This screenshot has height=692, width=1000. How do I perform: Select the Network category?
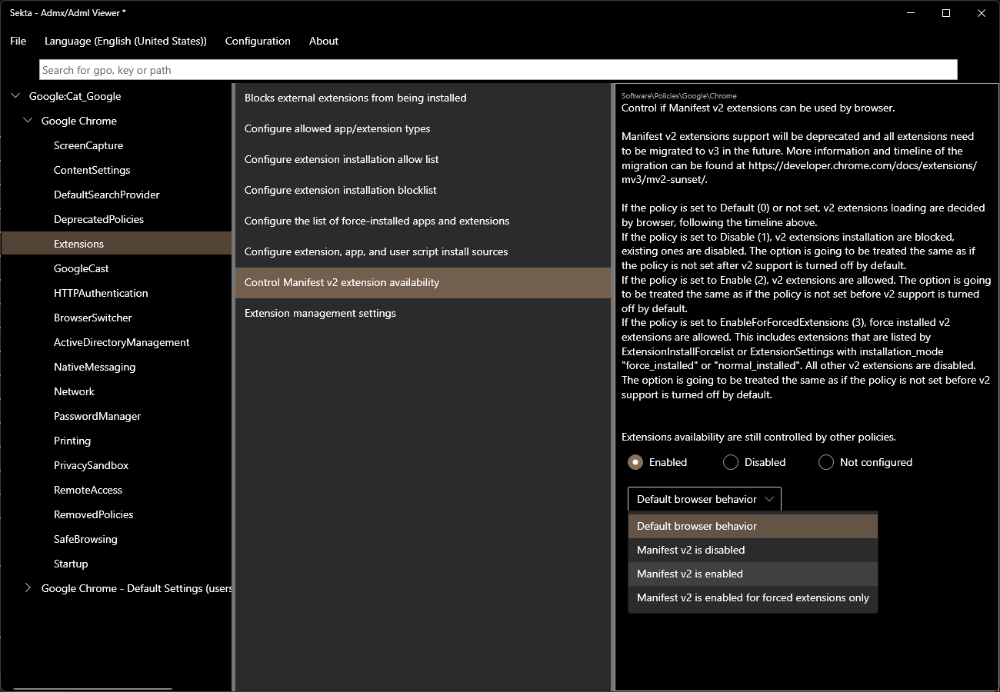pos(117,391)
